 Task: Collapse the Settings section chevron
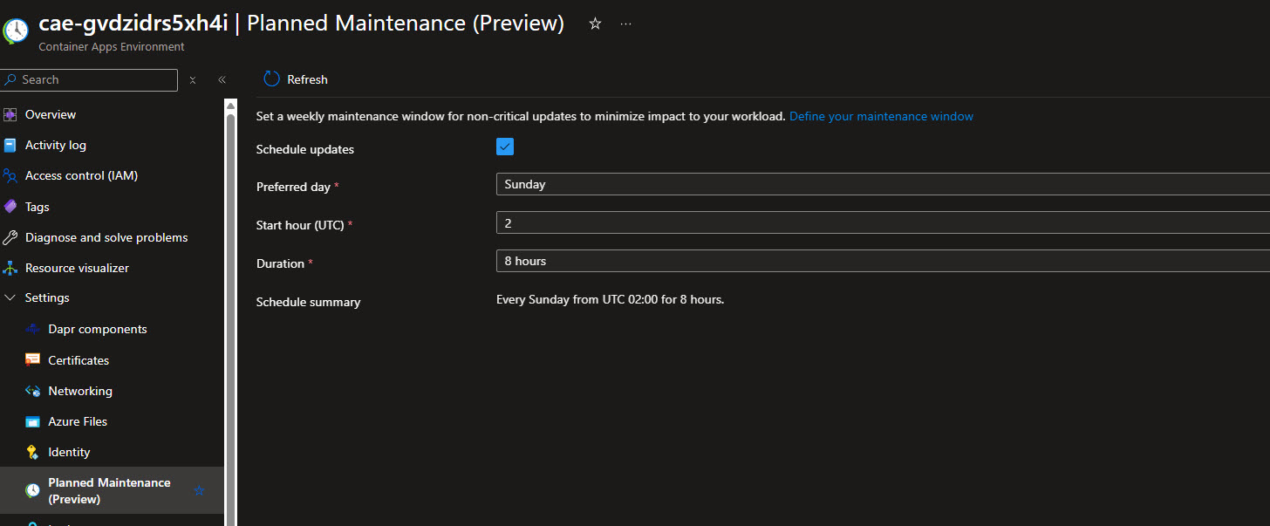[10, 298]
